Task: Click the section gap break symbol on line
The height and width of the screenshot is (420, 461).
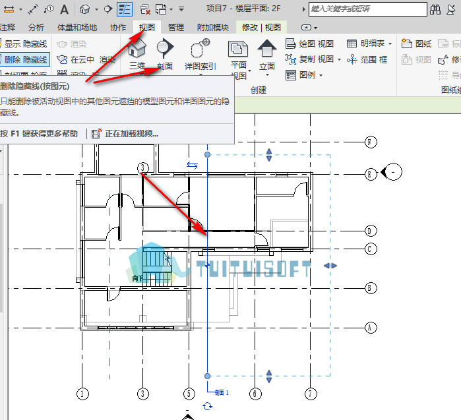Action: 207,266
